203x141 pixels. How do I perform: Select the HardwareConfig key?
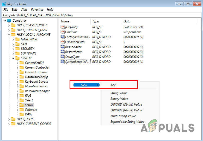(36, 77)
